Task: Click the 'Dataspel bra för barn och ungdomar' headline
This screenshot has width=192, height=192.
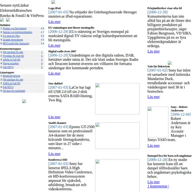Action: 169,156
